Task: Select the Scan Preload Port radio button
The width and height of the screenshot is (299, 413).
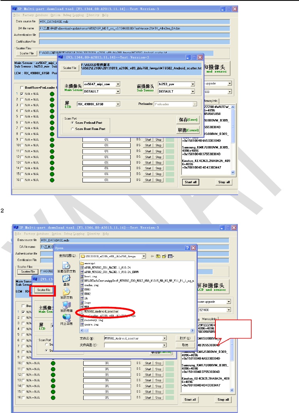Action: tap(72, 123)
